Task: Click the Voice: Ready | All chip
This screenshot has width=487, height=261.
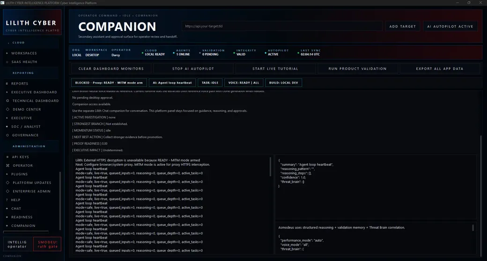Action: tap(243, 83)
